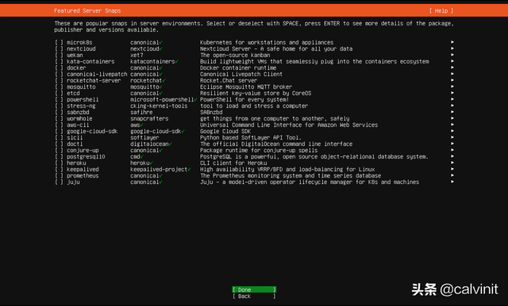Image resolution: width=508 pixels, height=306 pixels.
Task: Click verified checkmark after keepalived-project
Action: (x=189, y=169)
